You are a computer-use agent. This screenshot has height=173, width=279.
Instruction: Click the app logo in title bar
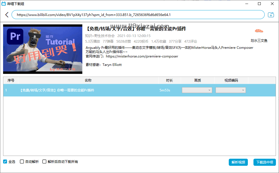point(4,4)
